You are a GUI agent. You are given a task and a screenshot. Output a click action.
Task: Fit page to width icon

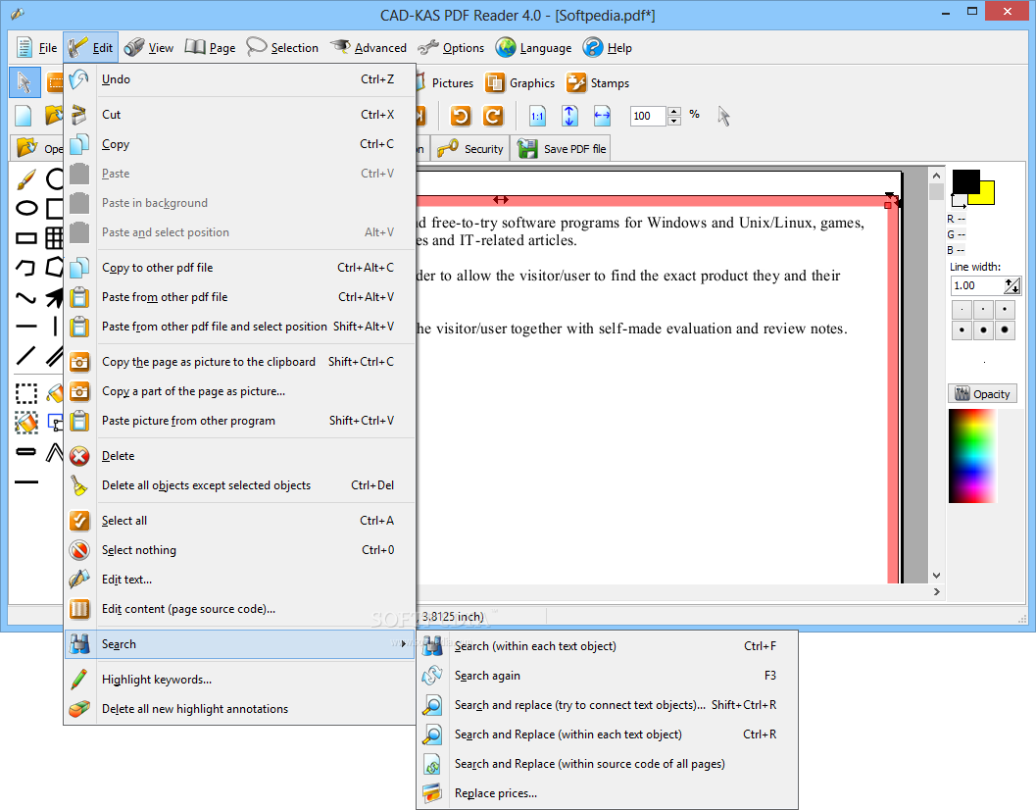point(602,117)
